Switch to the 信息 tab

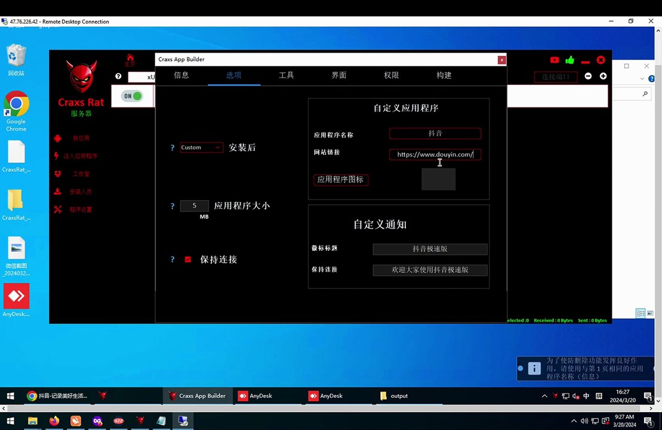[181, 75]
